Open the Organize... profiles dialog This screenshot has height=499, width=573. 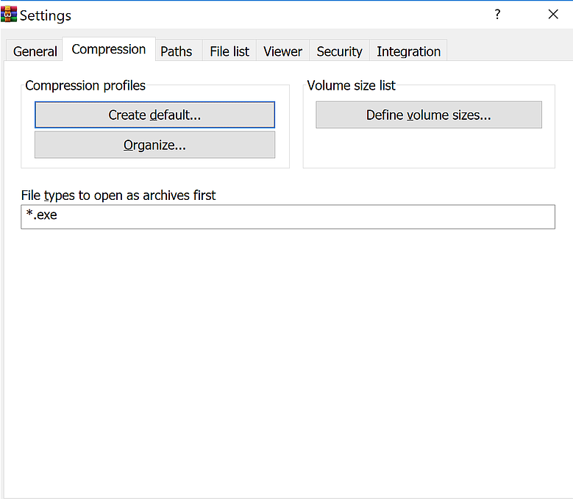[154, 145]
